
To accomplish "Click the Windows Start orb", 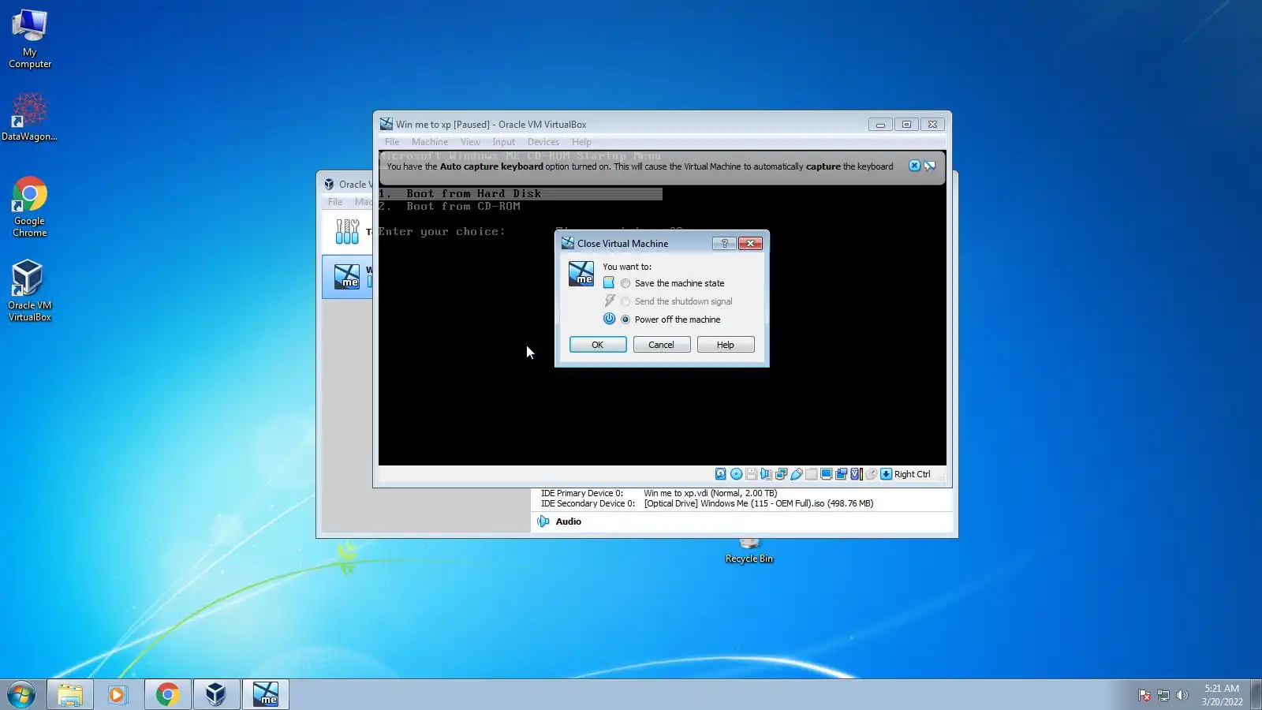I will click(x=21, y=695).
